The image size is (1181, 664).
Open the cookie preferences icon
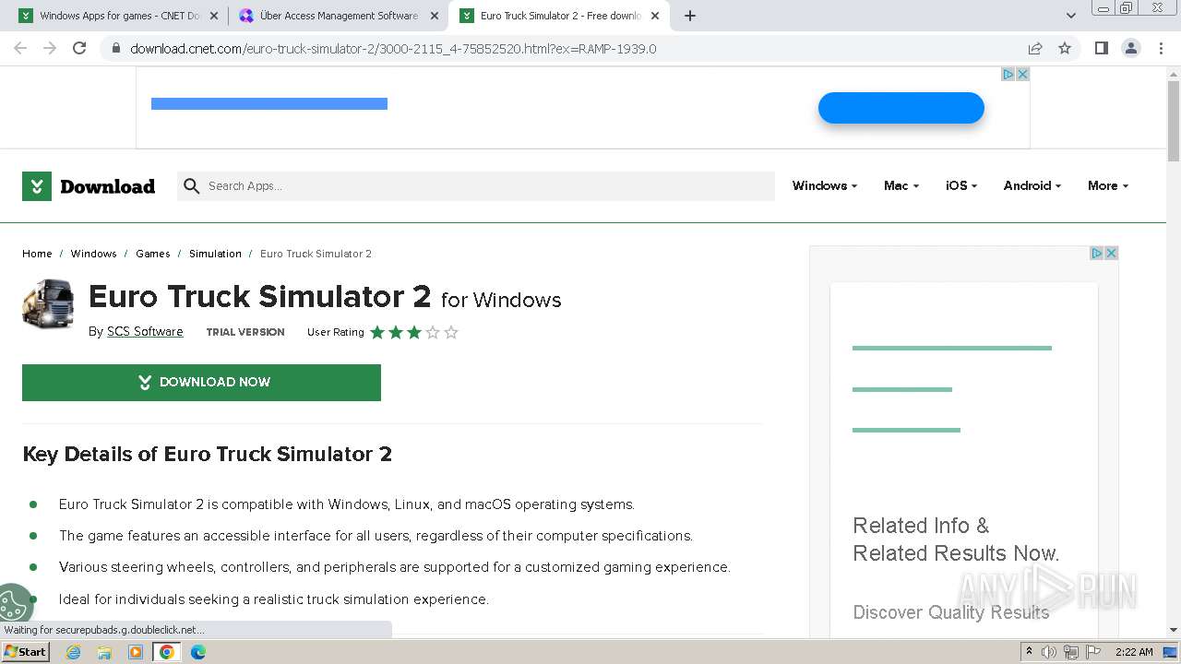point(14,604)
